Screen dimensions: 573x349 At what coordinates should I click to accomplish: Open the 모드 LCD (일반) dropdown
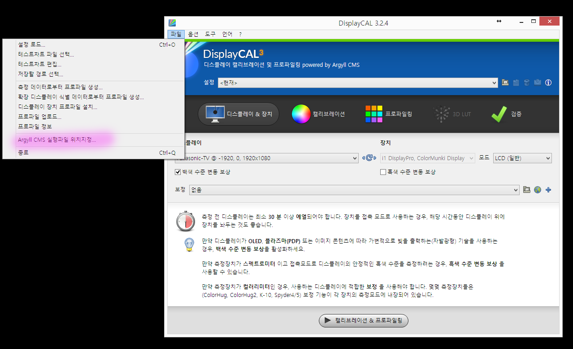522,158
